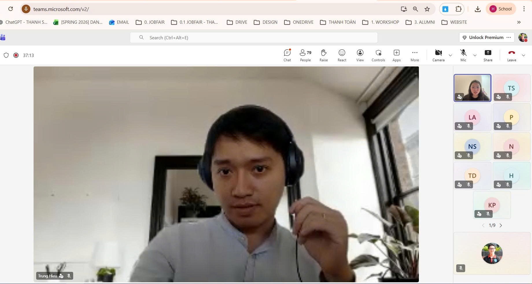Expand the Camera options dropdown arrow
The width and height of the screenshot is (532, 284).
click(x=450, y=55)
